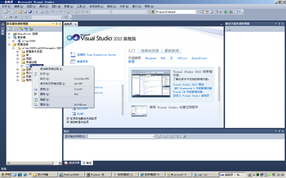The width and height of the screenshot is (286, 178).
Task: Click Connect to Server icon in Server Explorer
Action: (x=26, y=29)
